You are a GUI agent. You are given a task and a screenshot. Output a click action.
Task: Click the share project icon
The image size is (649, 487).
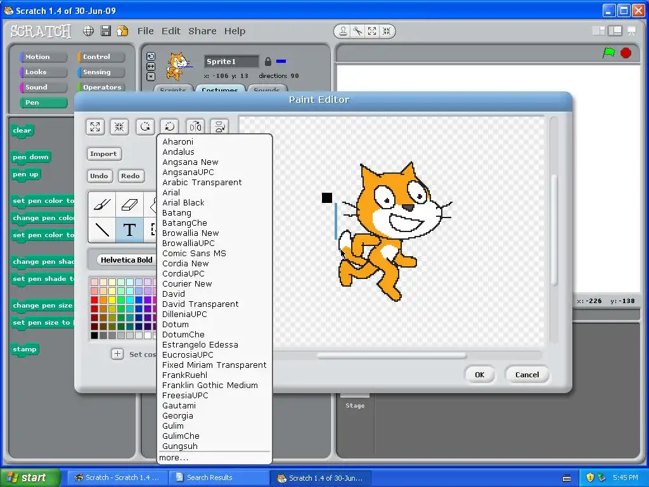click(122, 31)
